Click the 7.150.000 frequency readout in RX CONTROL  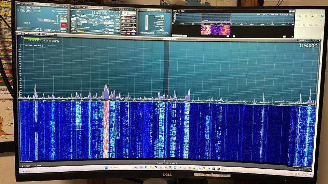pyautogui.click(x=99, y=13)
